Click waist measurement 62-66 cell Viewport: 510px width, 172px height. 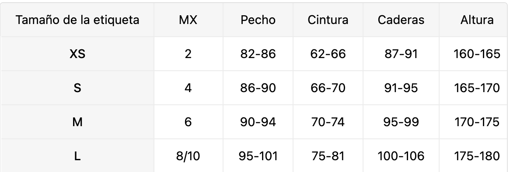click(x=328, y=54)
